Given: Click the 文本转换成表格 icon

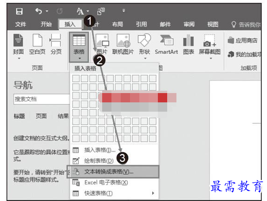Looking at the screenshot, I should pyautogui.click(x=76, y=172).
